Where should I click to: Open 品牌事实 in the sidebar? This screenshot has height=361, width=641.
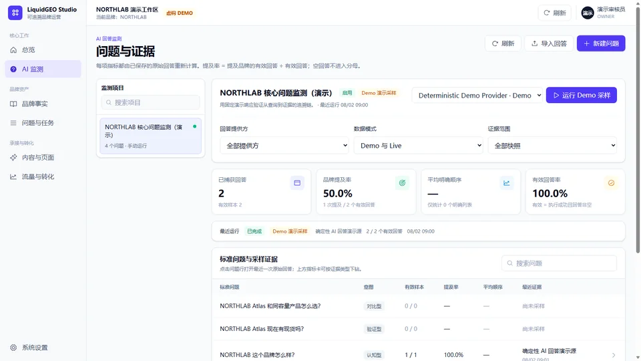[x=43, y=104]
